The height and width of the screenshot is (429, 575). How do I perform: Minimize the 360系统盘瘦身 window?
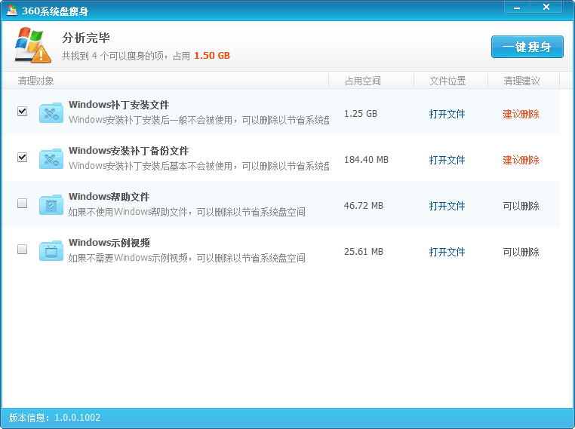pyautogui.click(x=515, y=7)
